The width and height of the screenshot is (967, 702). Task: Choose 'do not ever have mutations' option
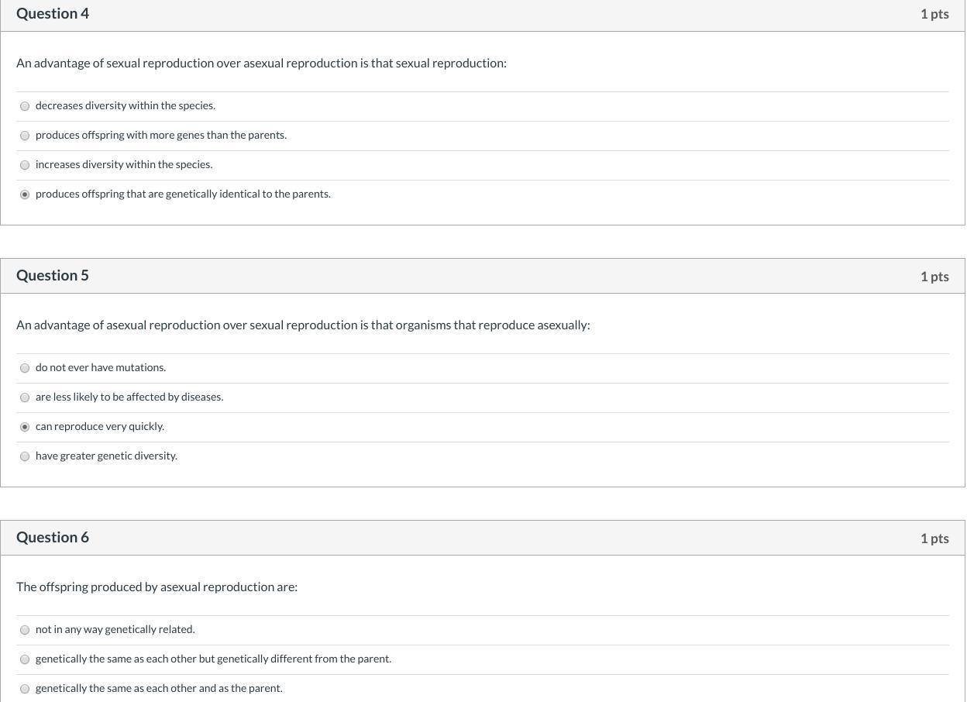click(25, 368)
